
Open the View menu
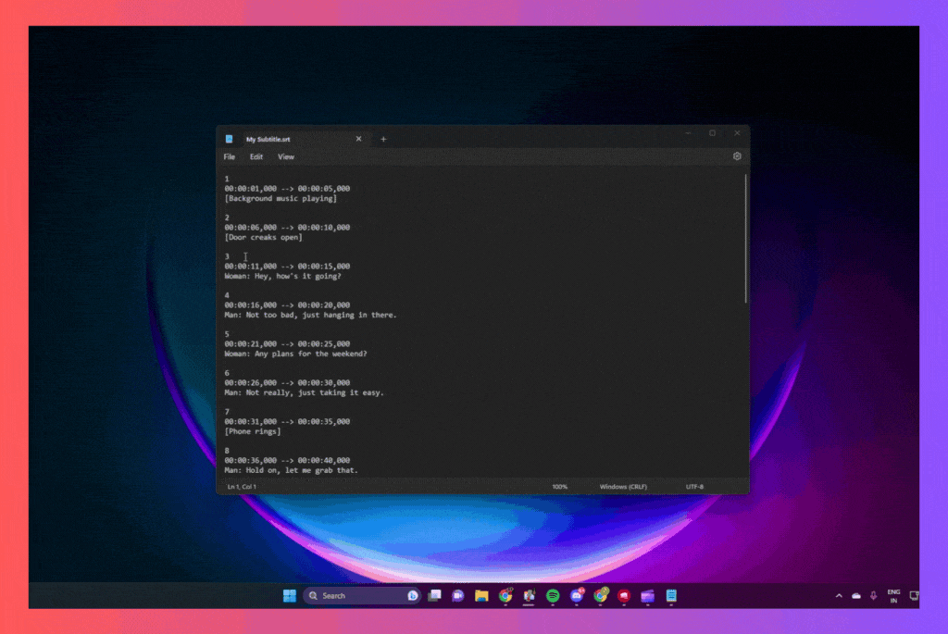[286, 157]
